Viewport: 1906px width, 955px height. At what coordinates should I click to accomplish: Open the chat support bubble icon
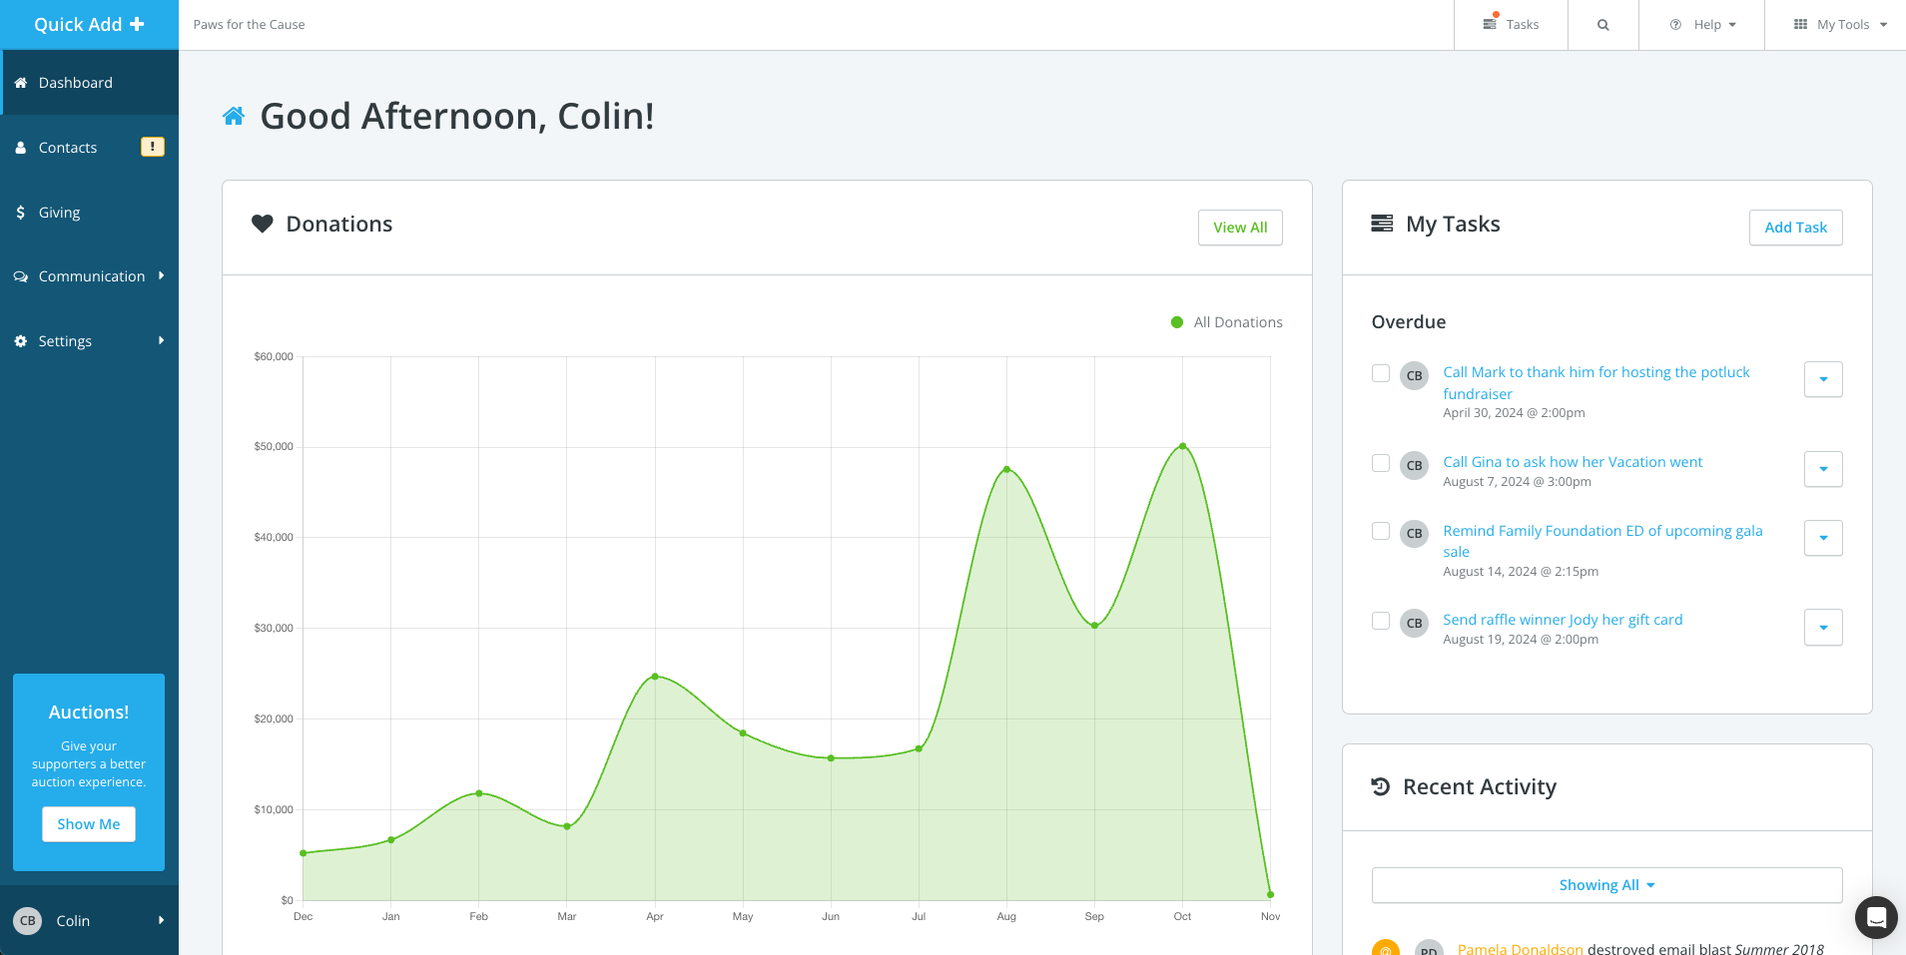point(1876,917)
